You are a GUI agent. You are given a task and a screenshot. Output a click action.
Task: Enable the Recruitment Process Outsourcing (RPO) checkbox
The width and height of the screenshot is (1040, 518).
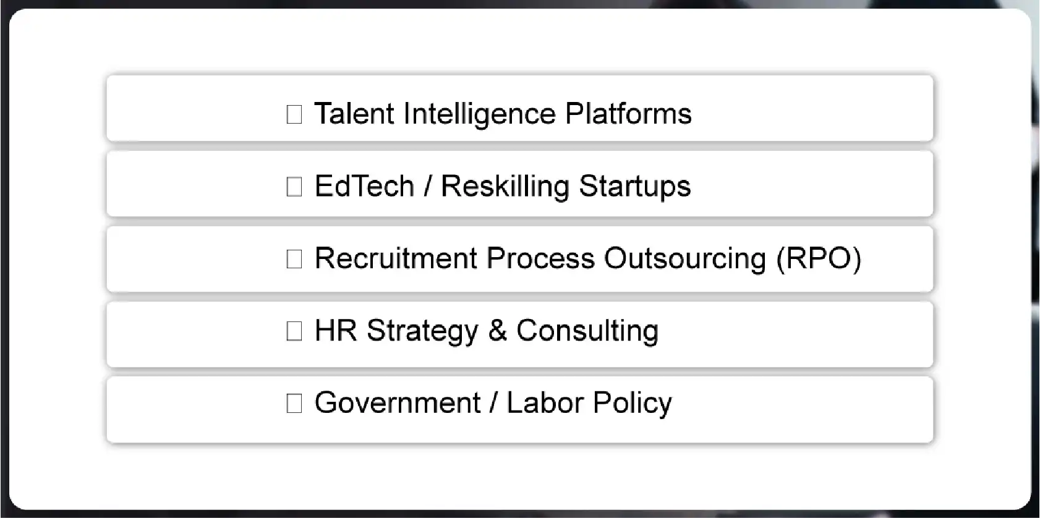[x=294, y=259]
